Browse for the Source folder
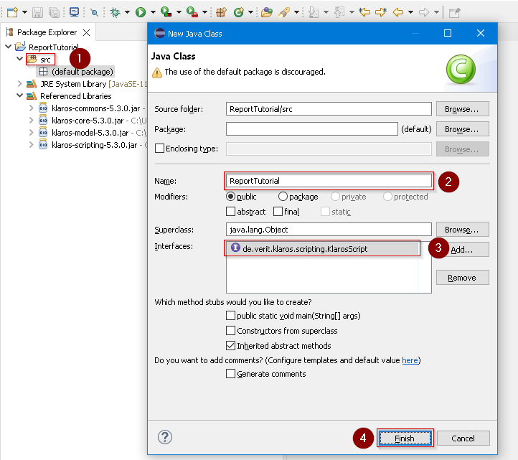 point(462,109)
